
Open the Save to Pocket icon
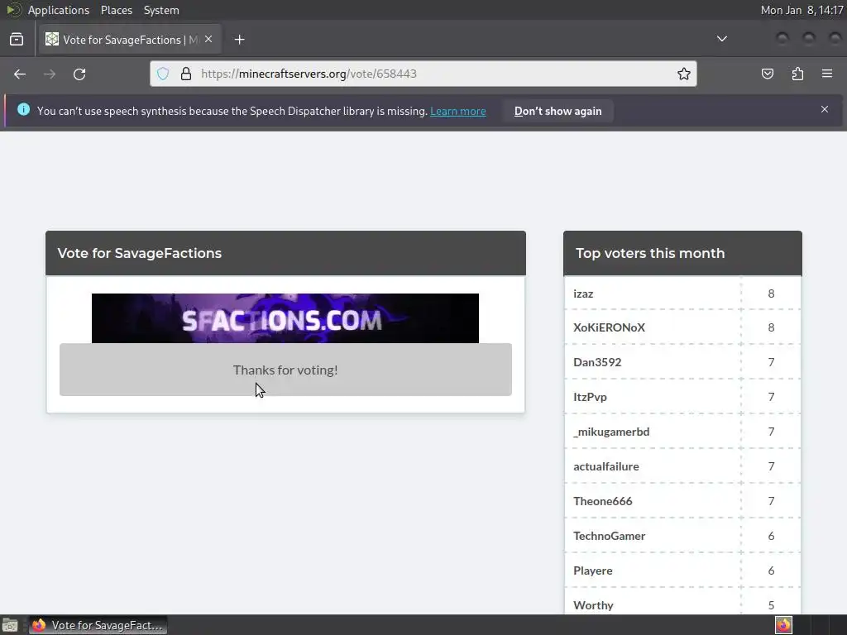click(768, 74)
